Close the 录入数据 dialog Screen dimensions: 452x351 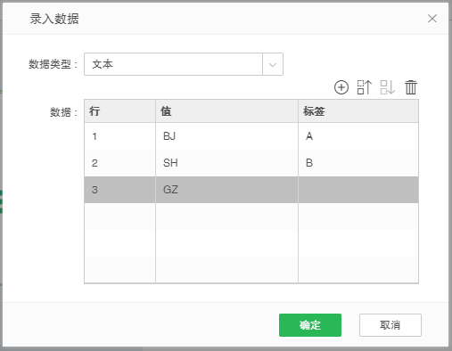click(432, 19)
